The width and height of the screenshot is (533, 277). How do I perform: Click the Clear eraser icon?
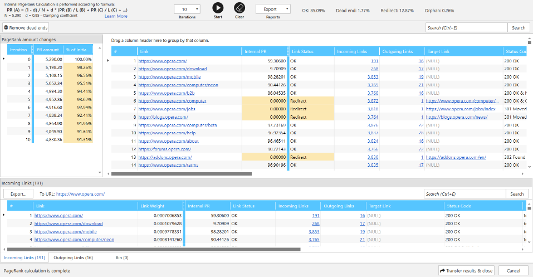pos(239,8)
